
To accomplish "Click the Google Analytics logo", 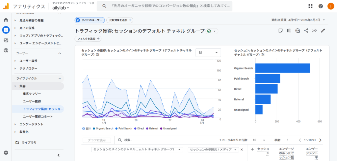I will (6, 6).
